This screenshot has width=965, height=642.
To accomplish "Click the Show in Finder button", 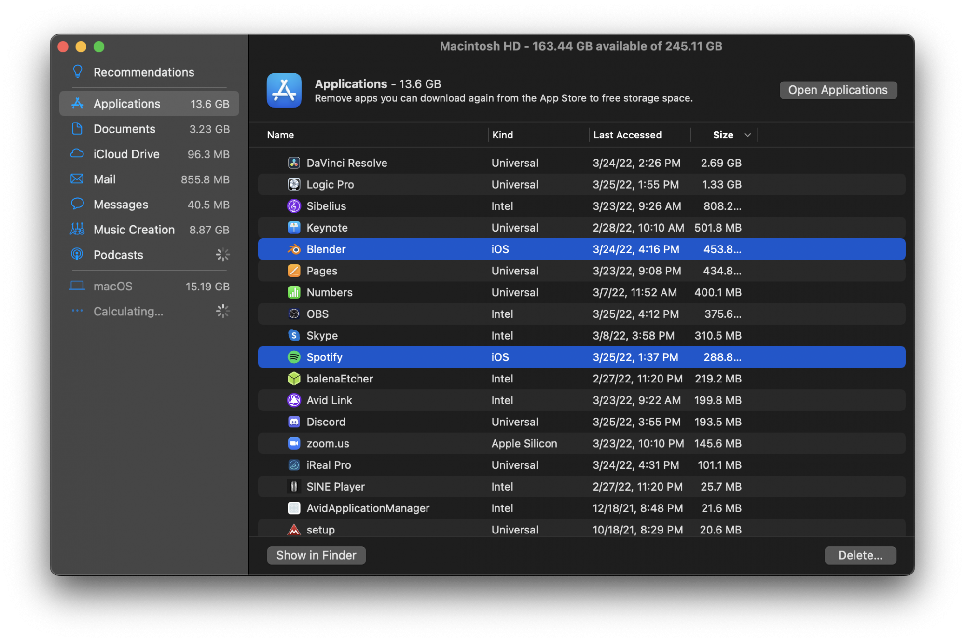I will point(317,555).
